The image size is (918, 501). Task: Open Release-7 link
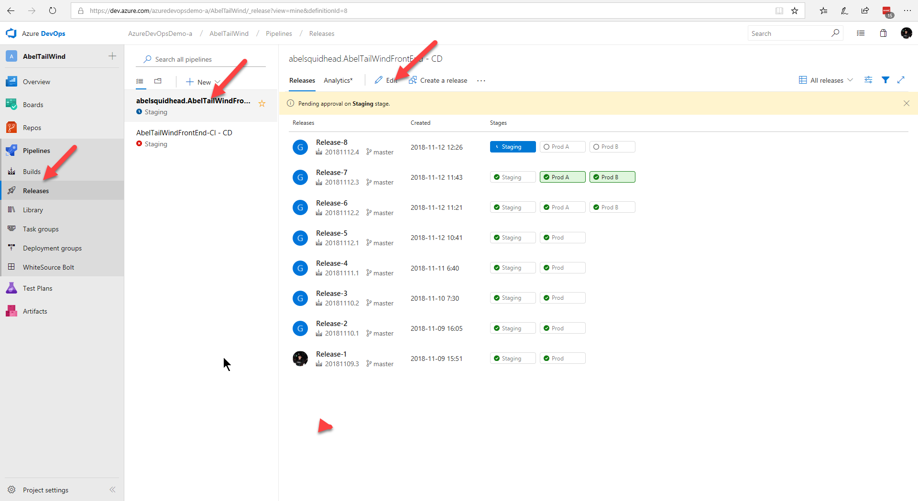331,173
